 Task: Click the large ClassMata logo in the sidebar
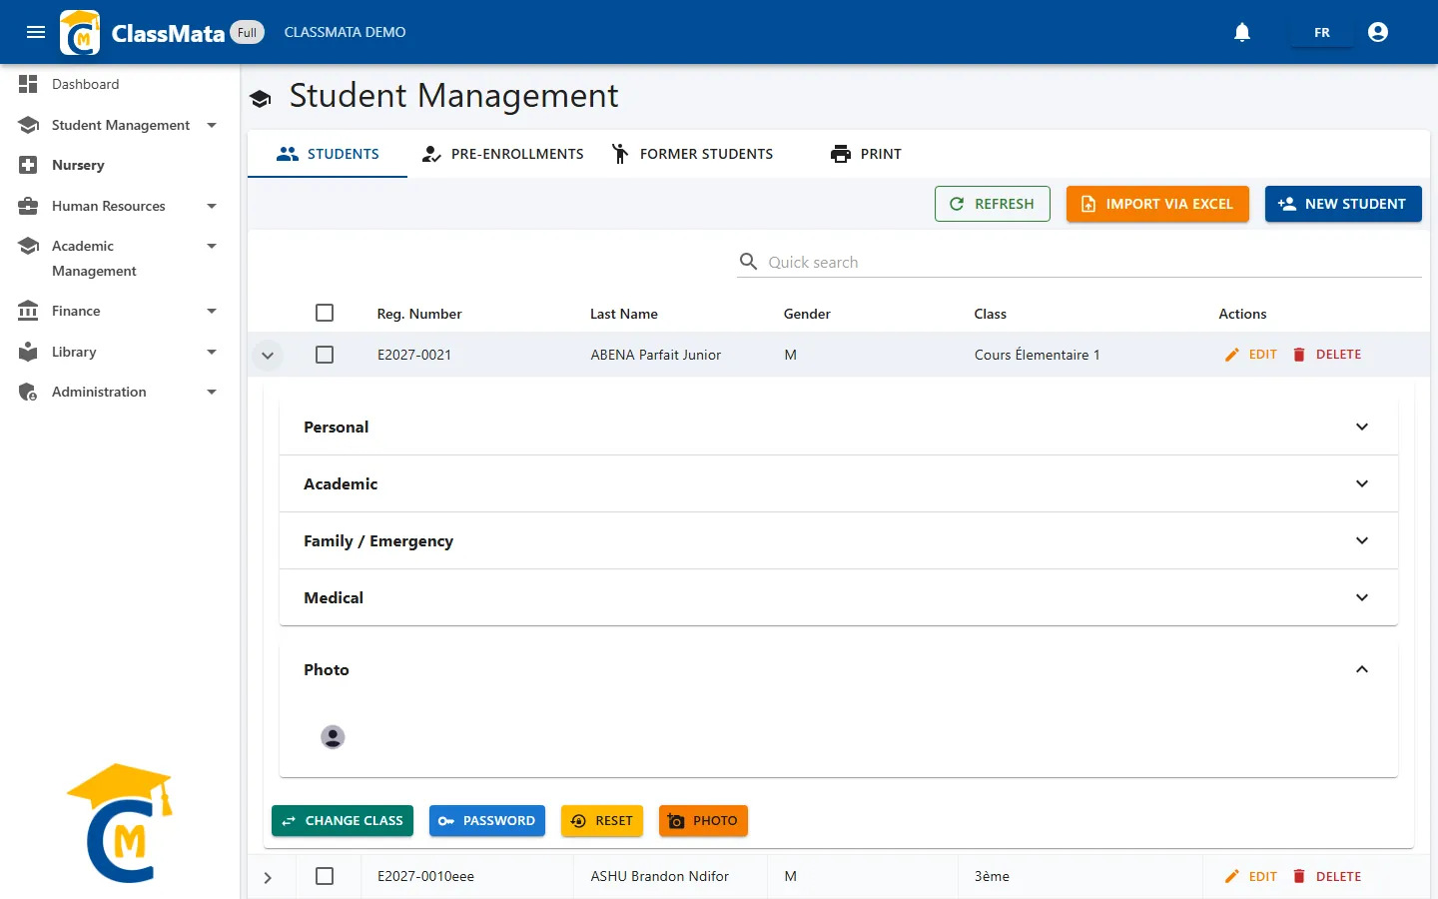coord(120,823)
